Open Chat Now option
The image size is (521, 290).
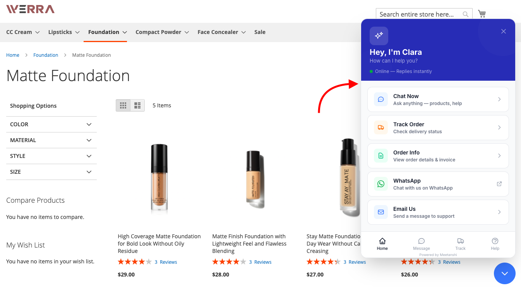438,99
